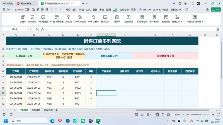Image resolution: width=223 pixels, height=125 pixels.
Task: Open 宏安全性 macro security settings
Action: (32, 19)
